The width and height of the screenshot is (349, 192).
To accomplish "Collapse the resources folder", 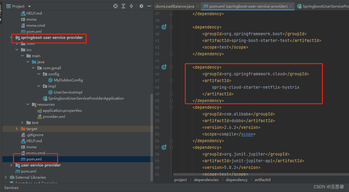I will pos(28,104).
